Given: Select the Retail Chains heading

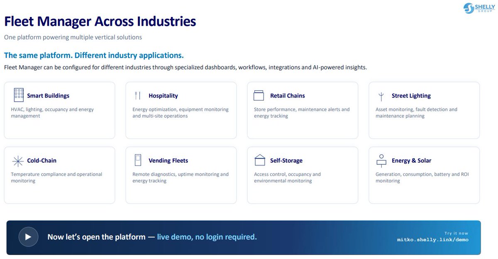Looking at the screenshot, I should pos(288,95).
